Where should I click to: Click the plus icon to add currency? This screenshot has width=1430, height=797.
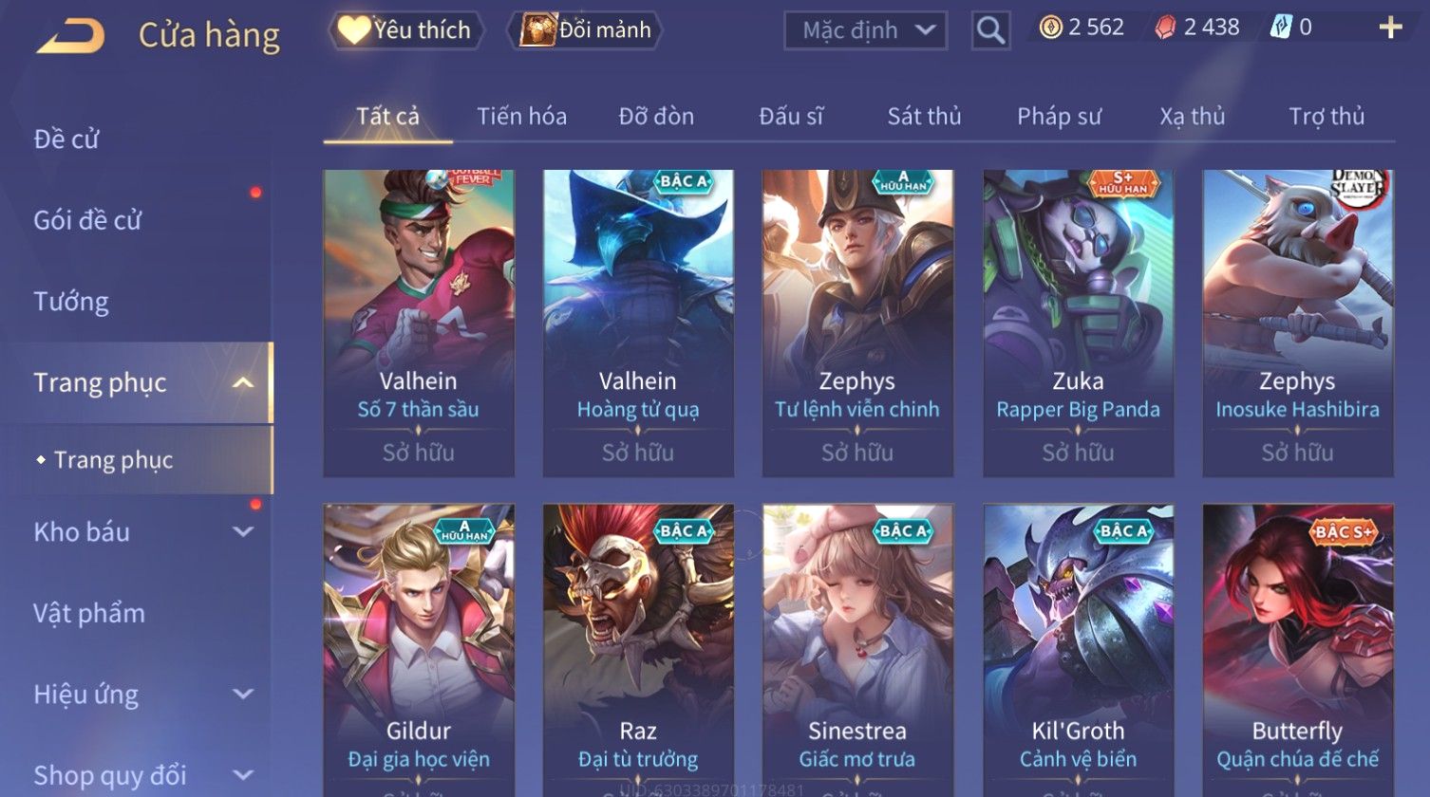coord(1390,28)
